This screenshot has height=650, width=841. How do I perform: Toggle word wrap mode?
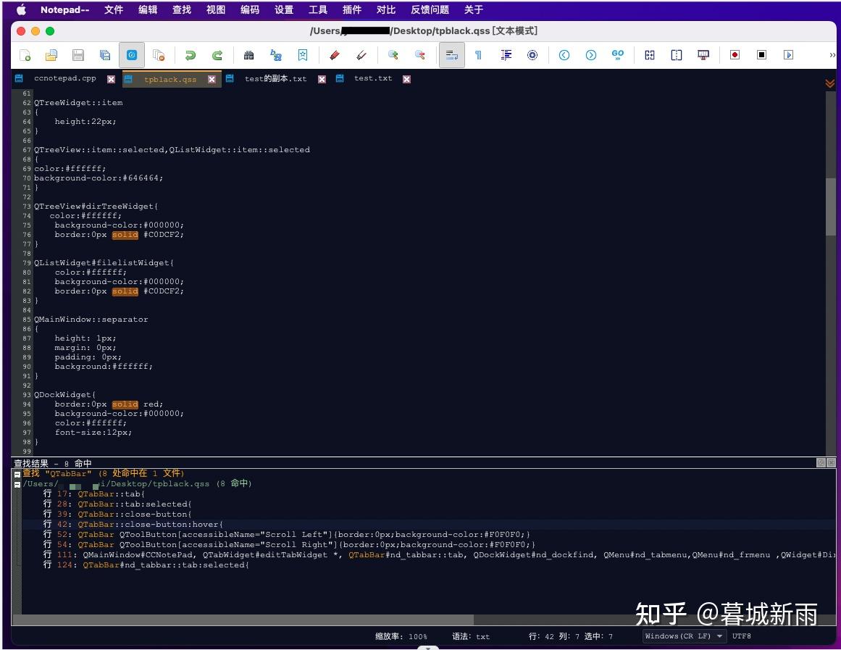(451, 54)
